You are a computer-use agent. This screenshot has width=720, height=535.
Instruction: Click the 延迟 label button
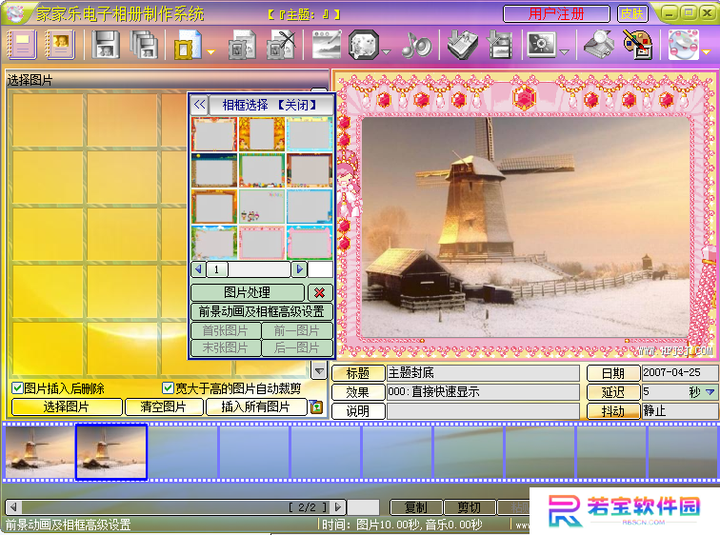[613, 392]
